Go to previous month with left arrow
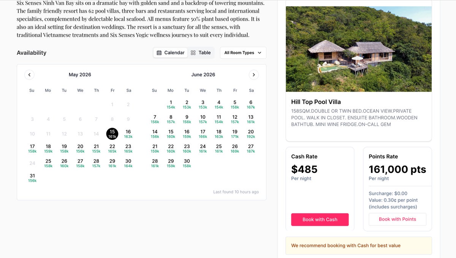Screen dimensions: 456x258 29,75
